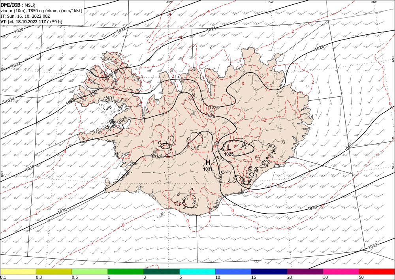Click the 20W longitude label
The height and width of the screenshot is (280, 395).
click(x=169, y=2)
